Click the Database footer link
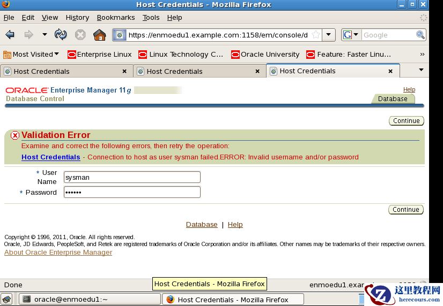443x306 pixels. [x=202, y=225]
